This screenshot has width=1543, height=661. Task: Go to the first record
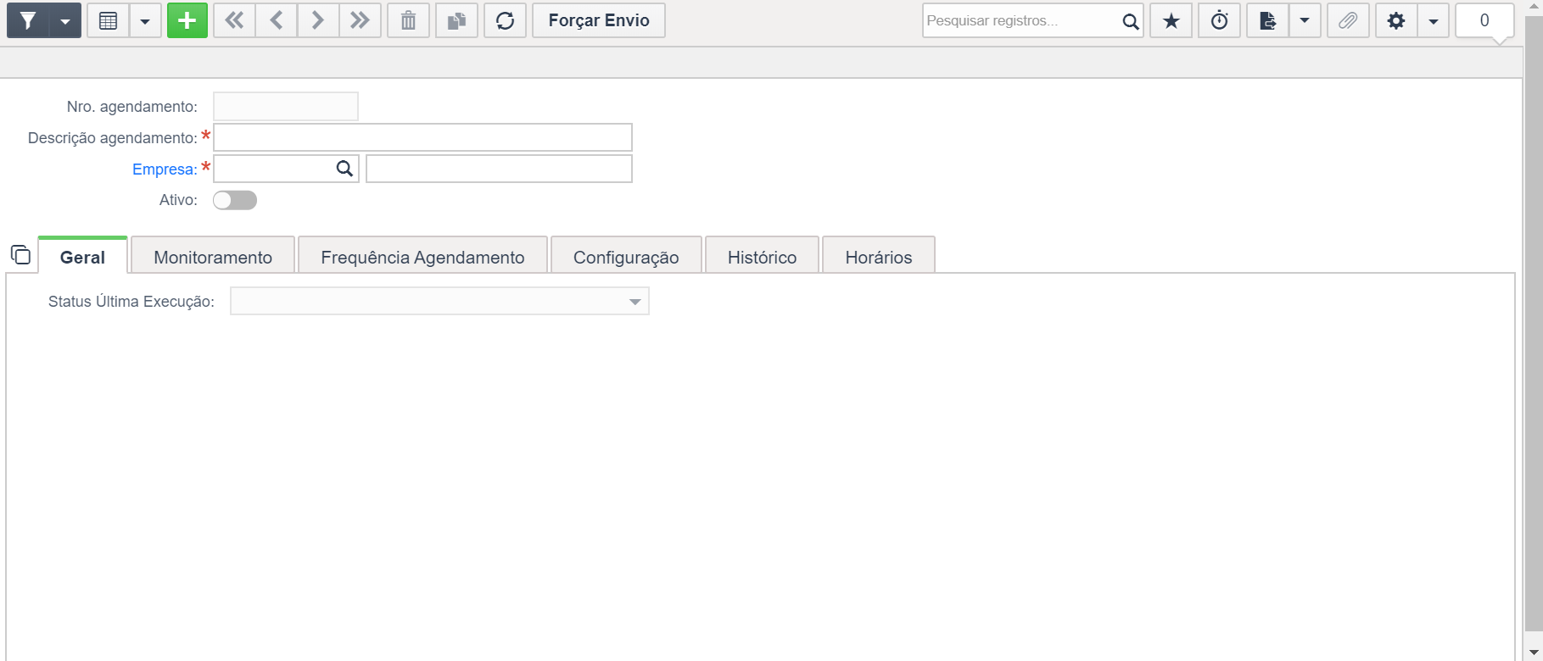[x=235, y=21]
